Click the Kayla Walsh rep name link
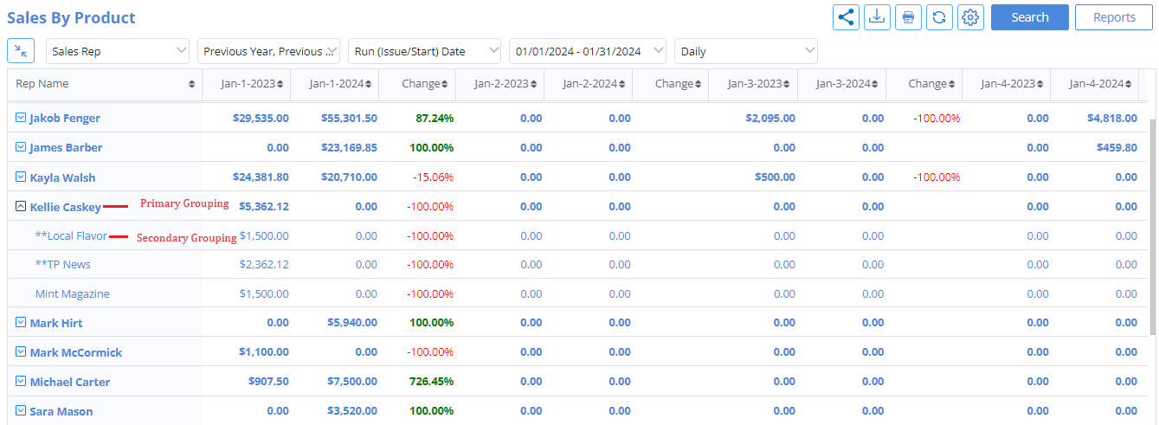Viewport: 1159px width, 425px height. tap(62, 177)
